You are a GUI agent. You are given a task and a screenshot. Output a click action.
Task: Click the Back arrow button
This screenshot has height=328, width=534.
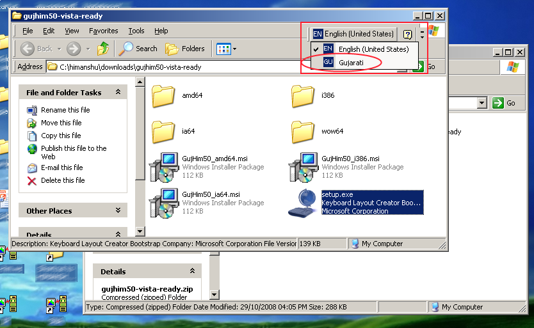[28, 49]
